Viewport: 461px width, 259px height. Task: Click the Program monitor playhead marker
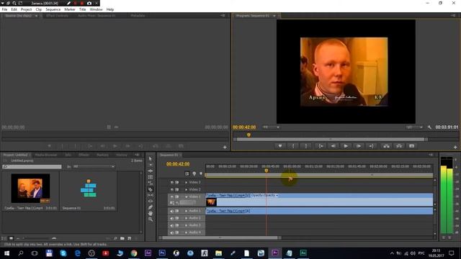[x=249, y=135]
